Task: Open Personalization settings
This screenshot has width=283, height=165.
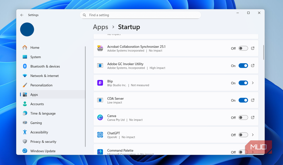Action: (x=52, y=85)
